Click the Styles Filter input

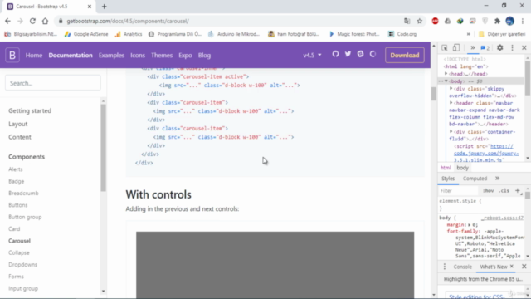459,191
